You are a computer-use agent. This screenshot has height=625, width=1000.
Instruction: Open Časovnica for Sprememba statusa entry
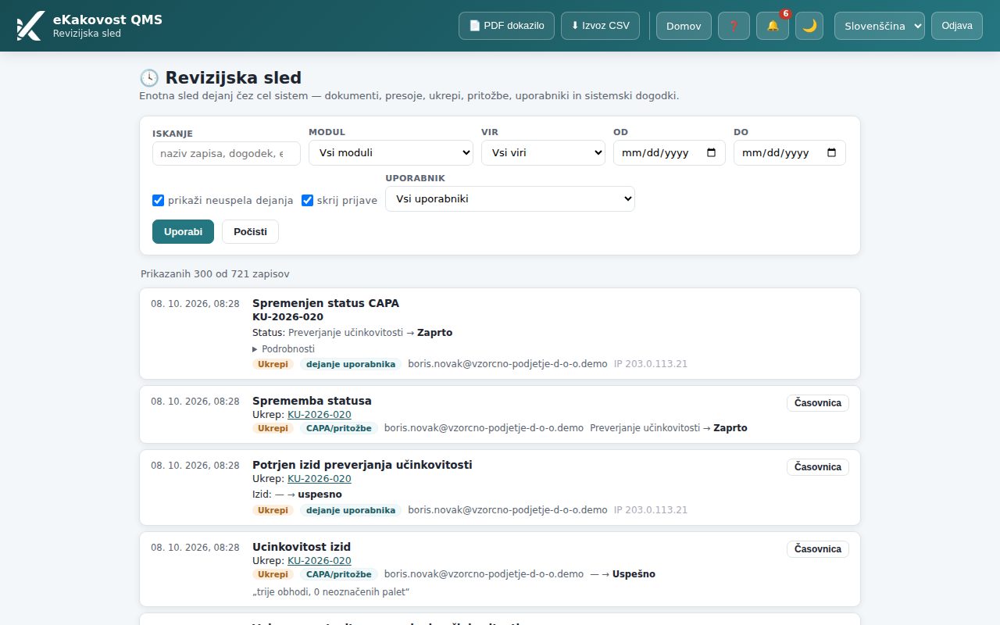(817, 403)
